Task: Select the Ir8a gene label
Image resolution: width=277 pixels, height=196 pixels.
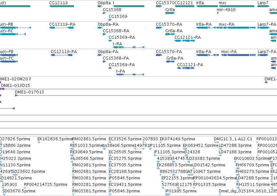Action: (x=200, y=3)
